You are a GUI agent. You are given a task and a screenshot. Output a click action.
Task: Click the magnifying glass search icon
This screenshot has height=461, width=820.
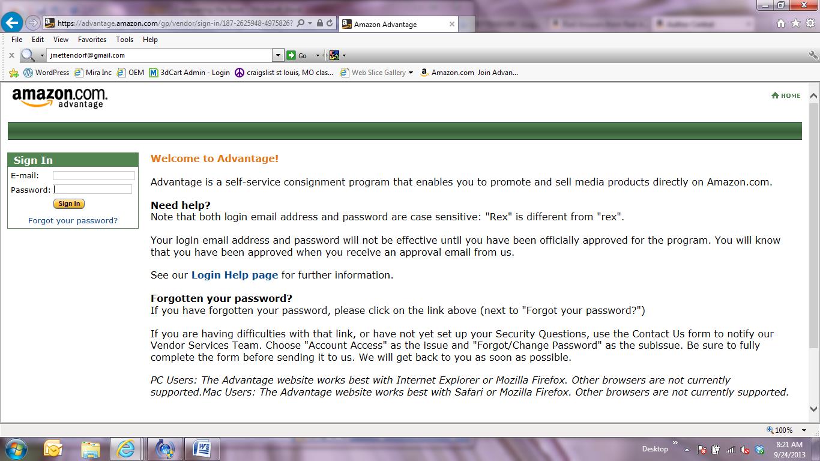click(x=28, y=55)
